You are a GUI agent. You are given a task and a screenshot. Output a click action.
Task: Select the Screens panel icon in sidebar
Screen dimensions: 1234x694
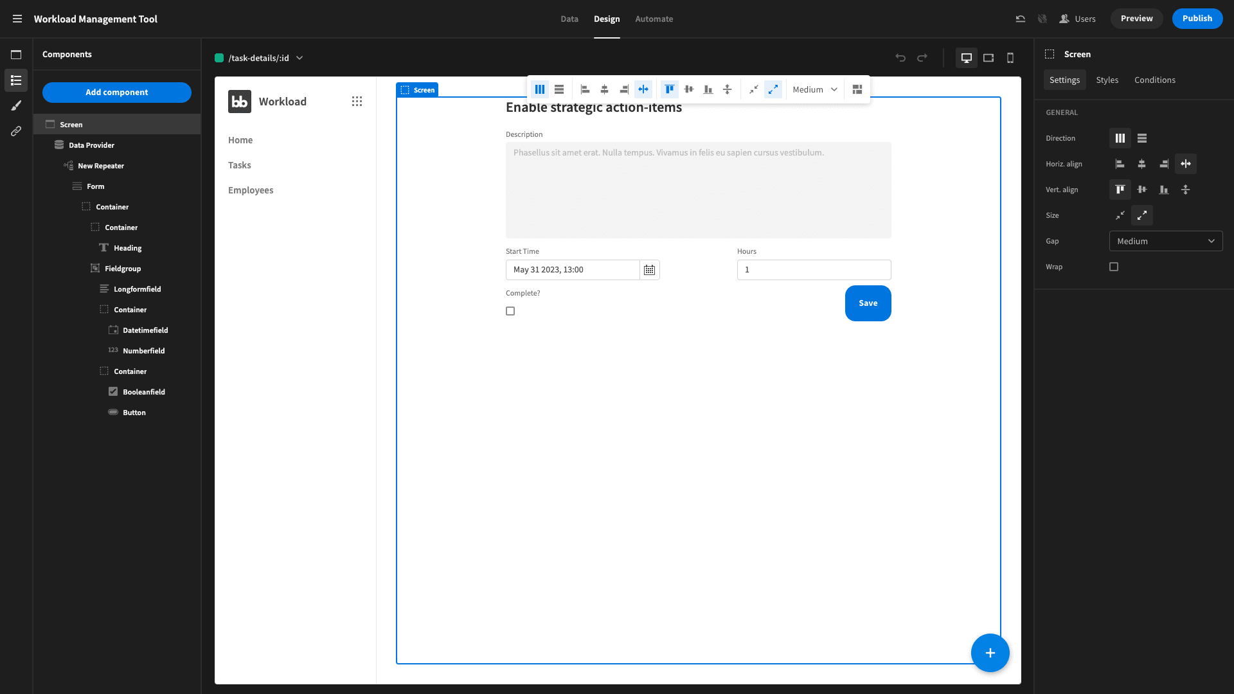coord(16,55)
